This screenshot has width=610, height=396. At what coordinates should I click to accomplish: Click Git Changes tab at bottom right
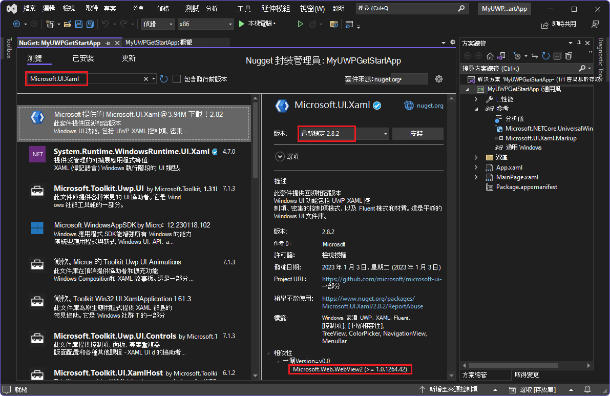(x=527, y=374)
